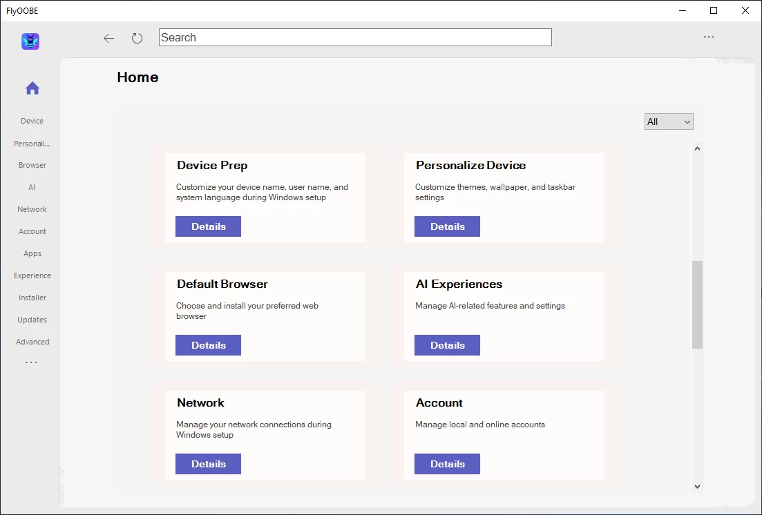This screenshot has height=515, width=762.
Task: Click the refresh icon
Action: coord(137,39)
